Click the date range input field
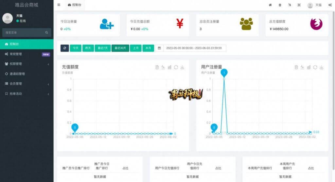335x182 pixels. point(194,48)
